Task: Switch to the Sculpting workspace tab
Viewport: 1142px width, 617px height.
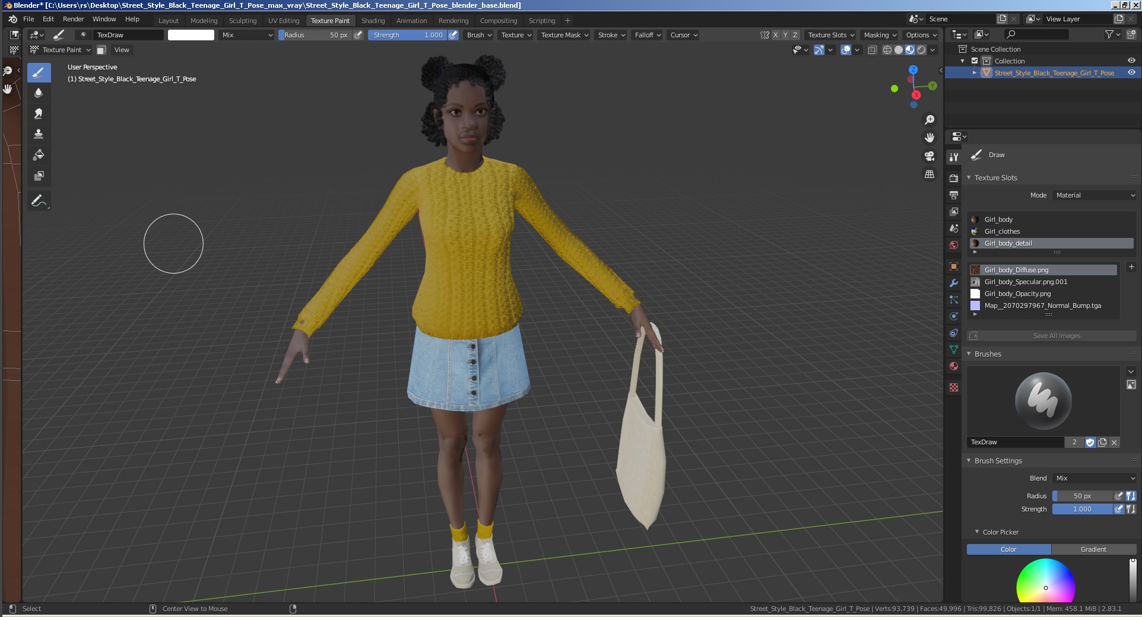Action: coord(243,21)
